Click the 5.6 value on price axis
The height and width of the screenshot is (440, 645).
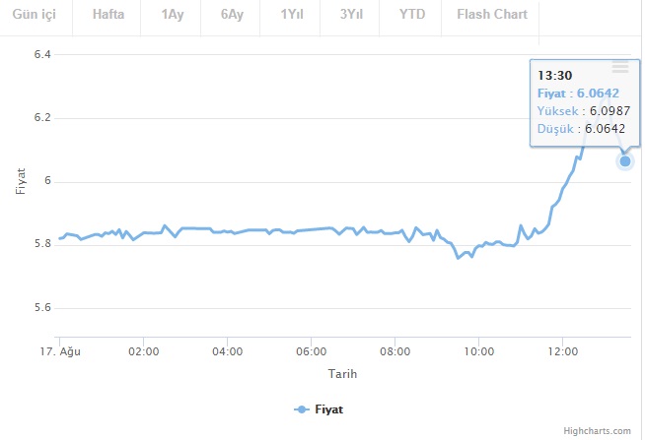[x=42, y=308]
